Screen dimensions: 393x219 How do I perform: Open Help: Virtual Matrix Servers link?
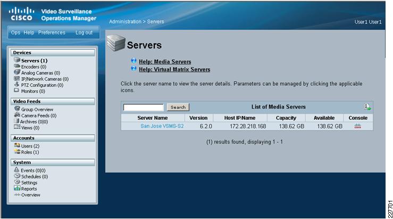(174, 69)
